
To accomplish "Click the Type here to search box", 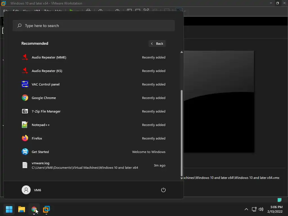I will click(x=94, y=26).
